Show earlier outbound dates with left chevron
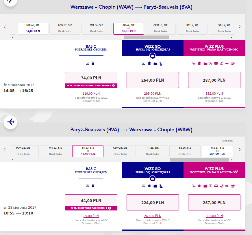Screen dimensions: 252x235 coord(5,27)
